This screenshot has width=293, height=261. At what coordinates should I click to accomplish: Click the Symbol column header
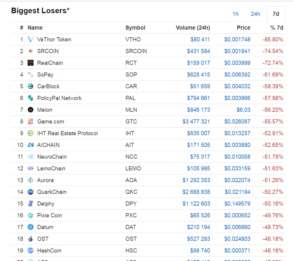pyautogui.click(x=135, y=28)
